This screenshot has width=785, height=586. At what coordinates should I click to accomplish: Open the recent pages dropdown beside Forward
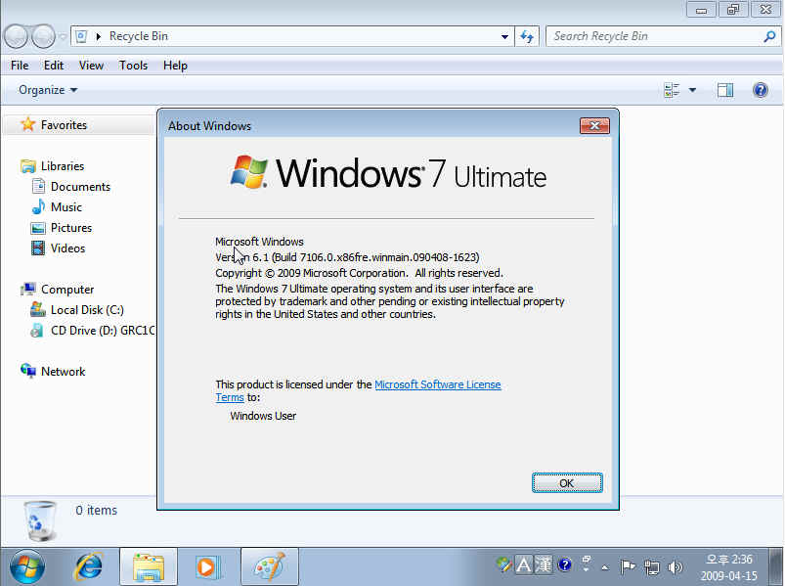click(63, 36)
